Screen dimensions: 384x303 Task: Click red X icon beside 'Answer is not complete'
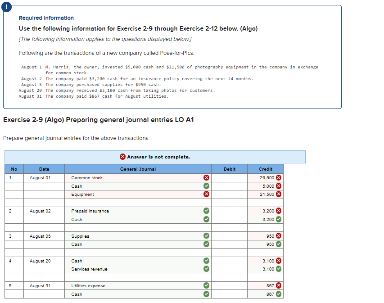tap(123, 157)
